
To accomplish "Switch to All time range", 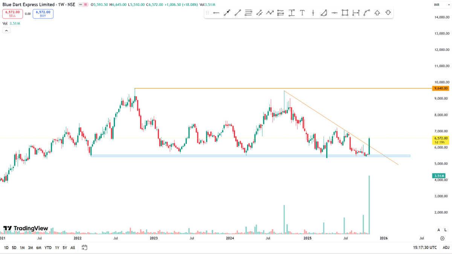I will (73, 248).
